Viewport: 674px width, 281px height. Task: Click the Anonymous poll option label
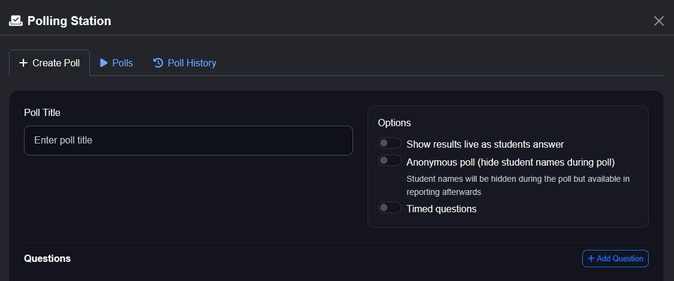[x=510, y=162]
